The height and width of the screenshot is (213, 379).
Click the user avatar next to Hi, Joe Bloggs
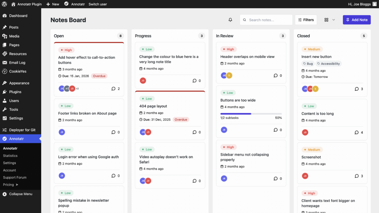pyautogui.click(x=375, y=4)
